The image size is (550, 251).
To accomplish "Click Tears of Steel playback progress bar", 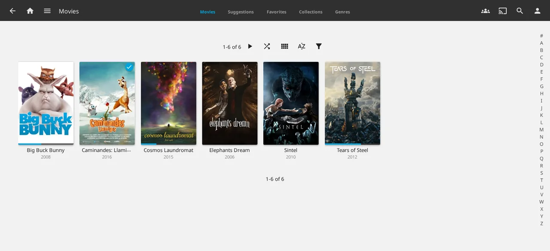I will tap(352, 144).
